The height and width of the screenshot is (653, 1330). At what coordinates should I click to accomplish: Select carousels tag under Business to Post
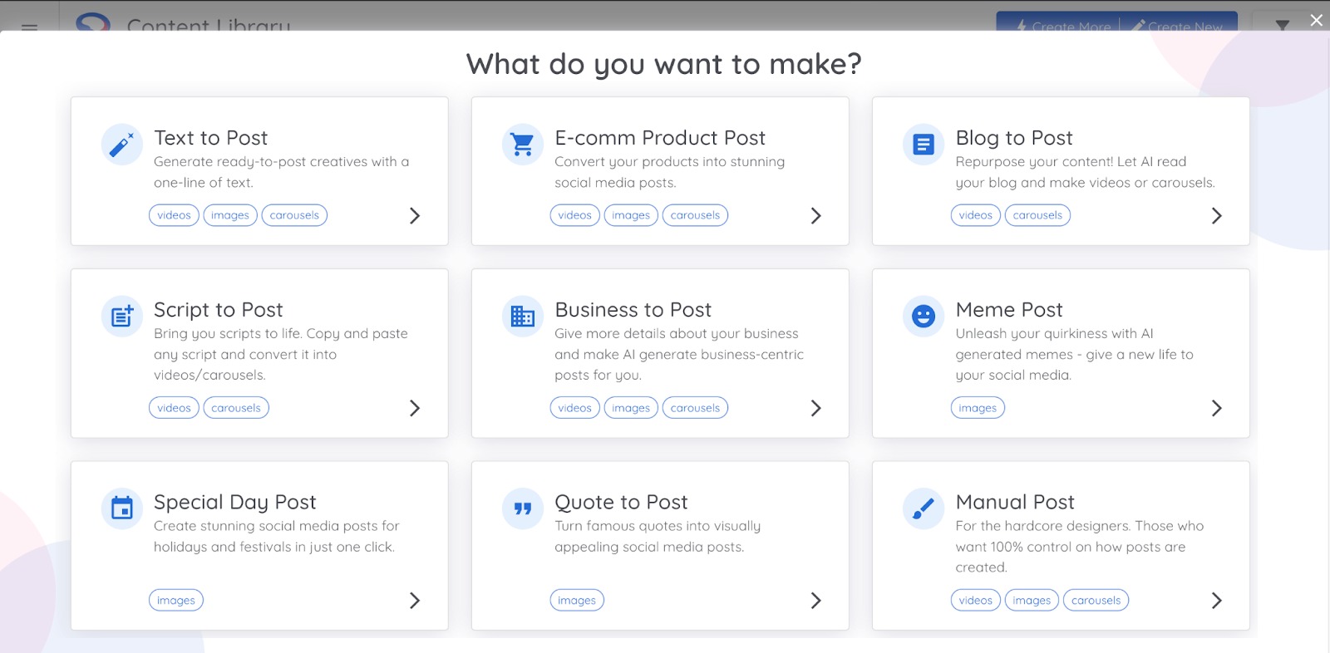click(695, 408)
